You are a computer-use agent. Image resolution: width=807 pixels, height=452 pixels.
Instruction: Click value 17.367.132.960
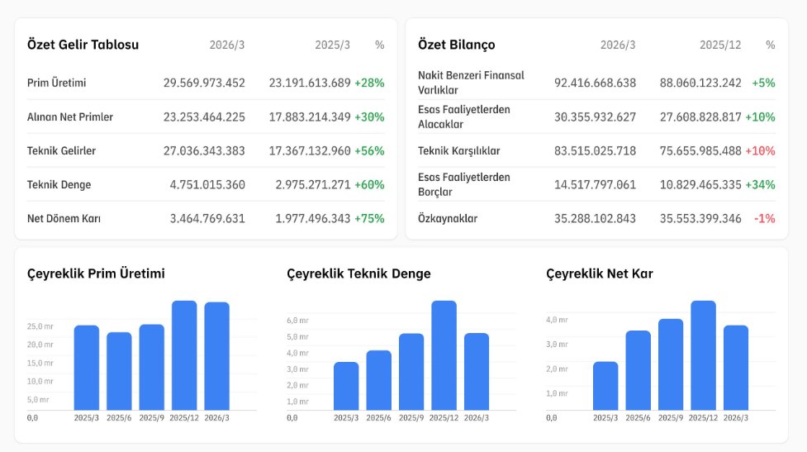tap(310, 151)
